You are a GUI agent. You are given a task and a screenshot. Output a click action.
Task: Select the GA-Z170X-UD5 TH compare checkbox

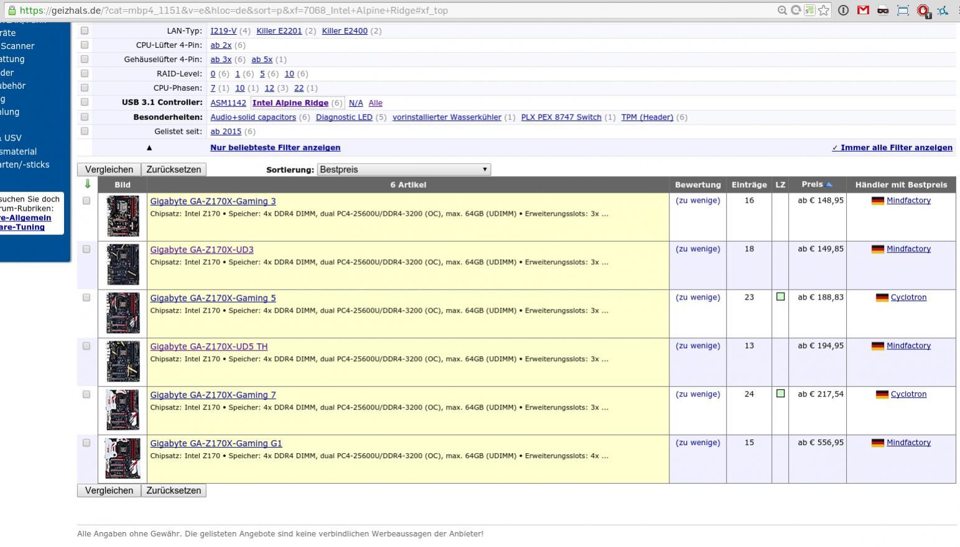[x=86, y=346]
